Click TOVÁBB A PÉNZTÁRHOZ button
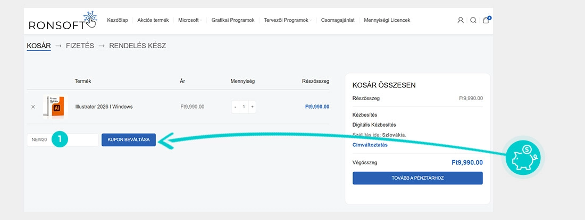 point(417,178)
